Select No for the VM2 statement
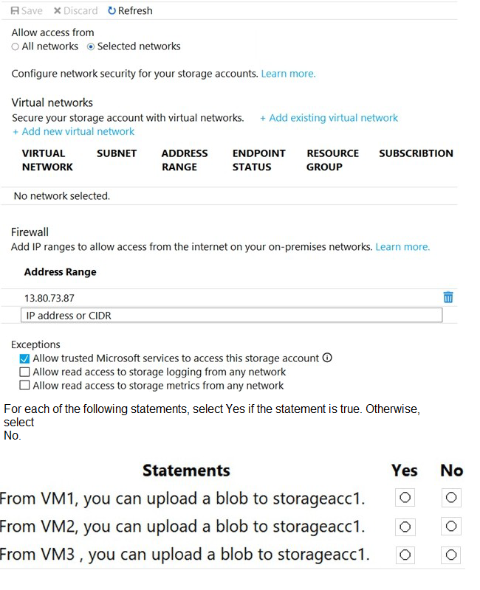Image resolution: width=480 pixels, height=590 pixels. 451,527
